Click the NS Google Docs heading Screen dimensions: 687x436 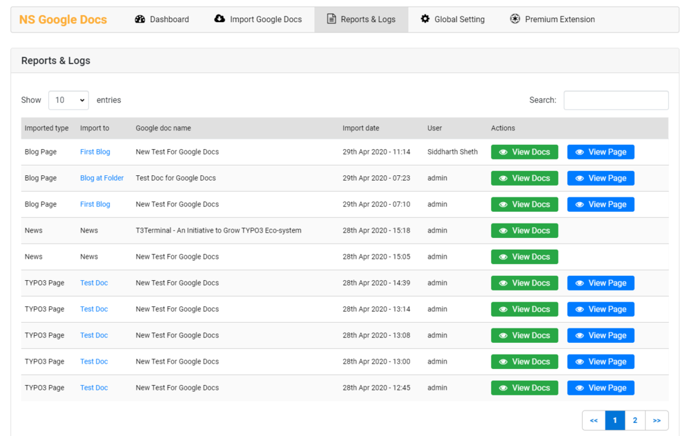click(x=62, y=19)
